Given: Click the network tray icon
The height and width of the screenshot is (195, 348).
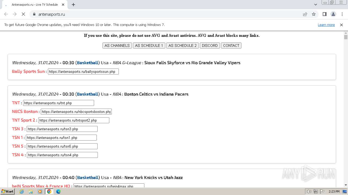Looking at the screenshot, I should click(316, 191).
